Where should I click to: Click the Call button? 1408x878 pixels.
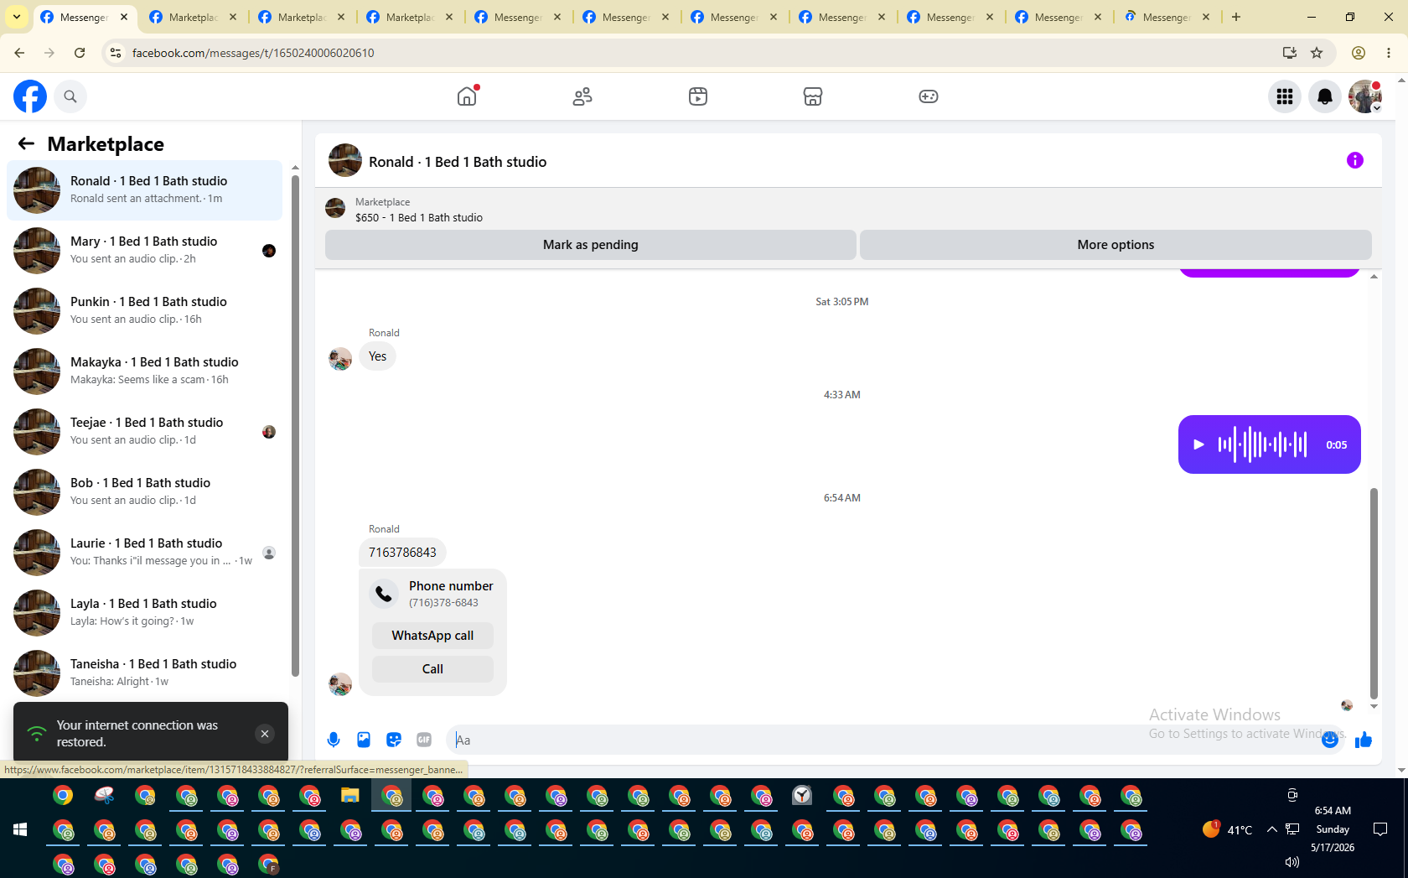pyautogui.click(x=432, y=669)
